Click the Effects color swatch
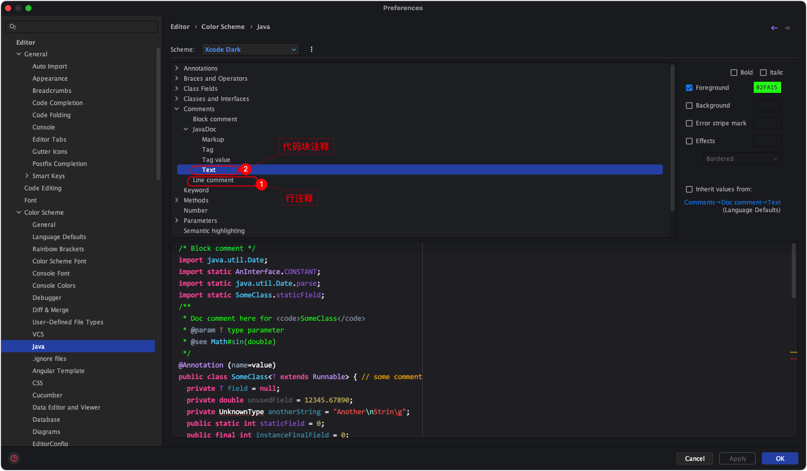Screen dimensions: 807x471 767,141
